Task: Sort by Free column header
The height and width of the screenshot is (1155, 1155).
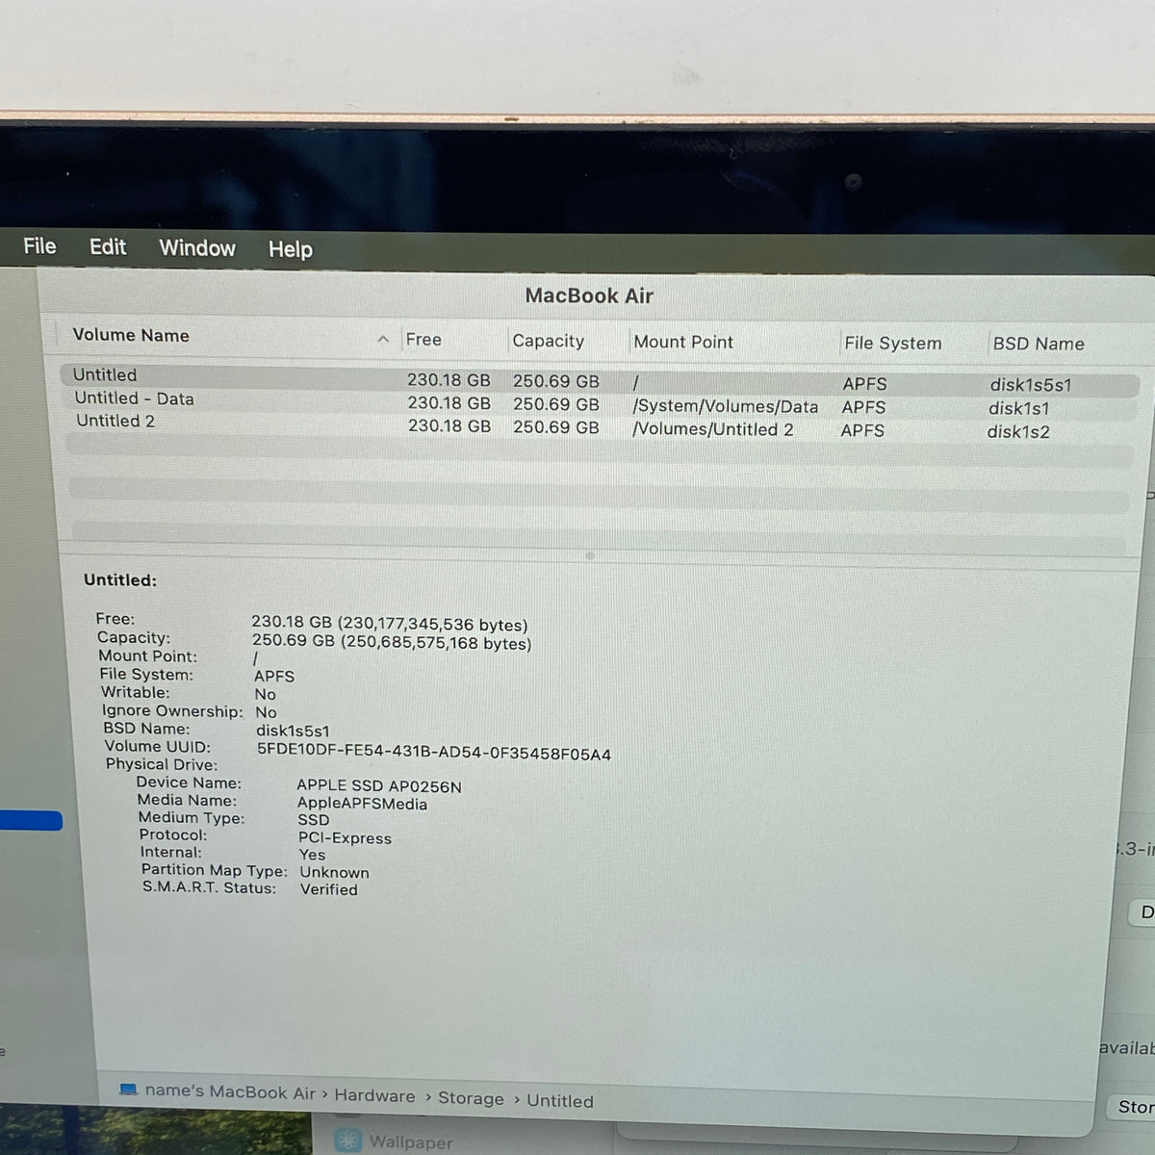Action: click(423, 339)
